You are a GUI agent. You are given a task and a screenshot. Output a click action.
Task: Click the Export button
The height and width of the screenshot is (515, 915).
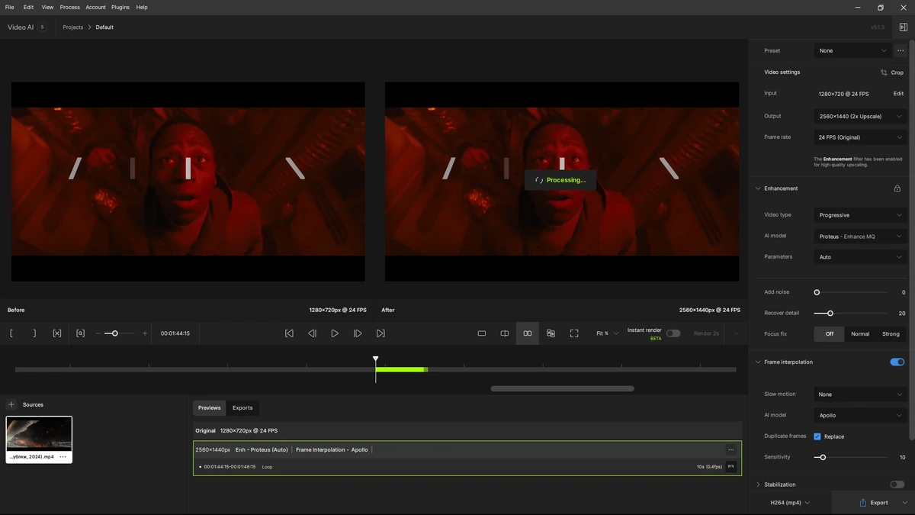pos(873,503)
